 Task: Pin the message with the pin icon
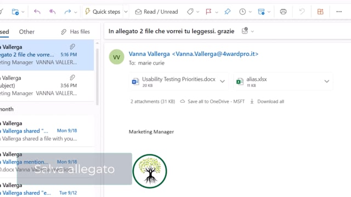click(228, 11)
